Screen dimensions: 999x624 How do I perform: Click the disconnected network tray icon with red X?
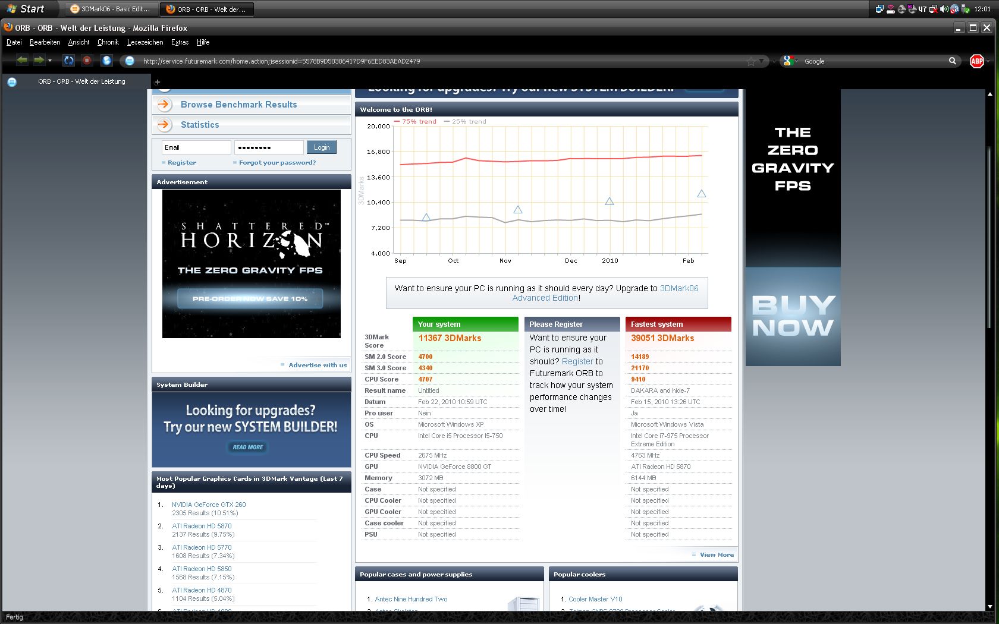tap(933, 9)
